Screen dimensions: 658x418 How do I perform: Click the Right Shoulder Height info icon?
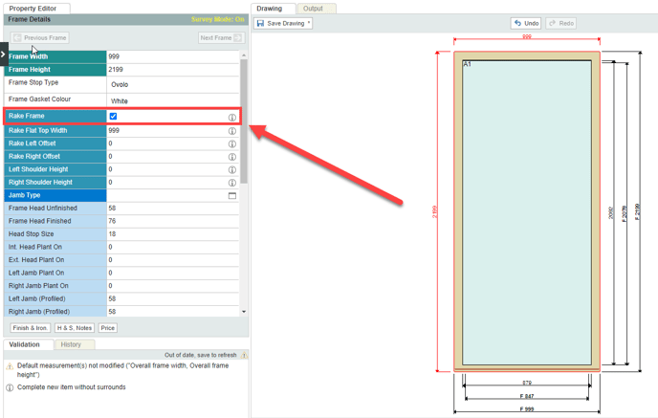[231, 183]
